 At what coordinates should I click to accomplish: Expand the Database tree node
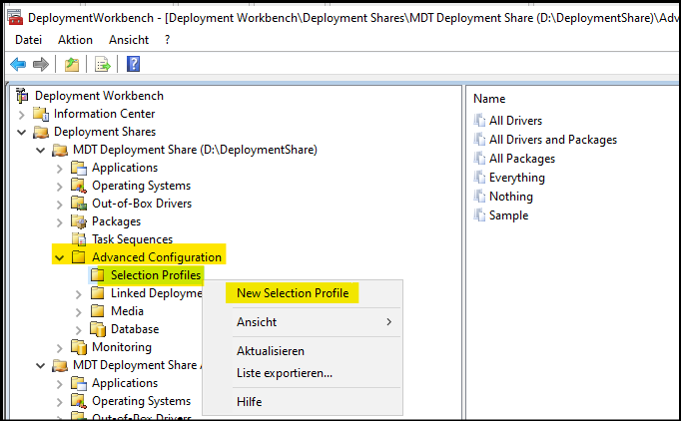click(x=79, y=330)
